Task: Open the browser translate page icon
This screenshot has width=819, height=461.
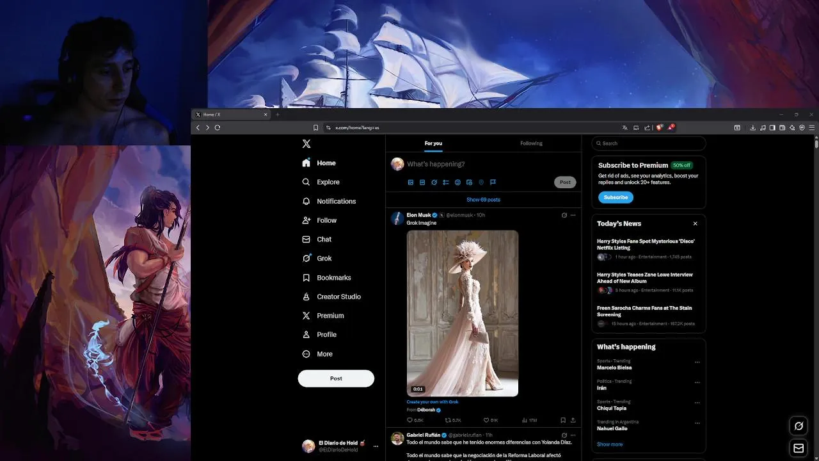Action: pyautogui.click(x=625, y=127)
